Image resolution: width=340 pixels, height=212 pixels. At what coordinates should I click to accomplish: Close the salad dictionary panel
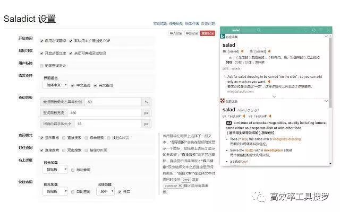click(329, 30)
